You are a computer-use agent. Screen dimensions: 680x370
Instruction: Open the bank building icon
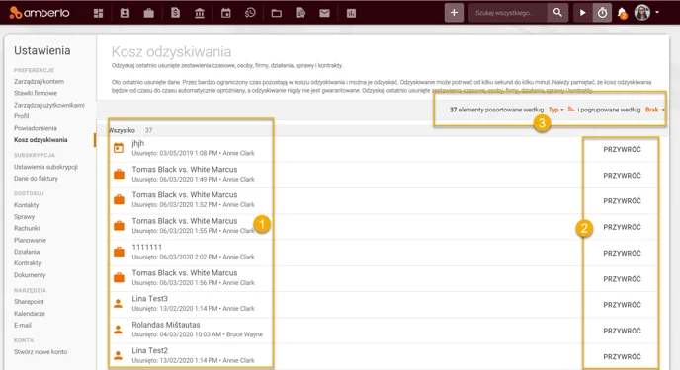tap(200, 13)
